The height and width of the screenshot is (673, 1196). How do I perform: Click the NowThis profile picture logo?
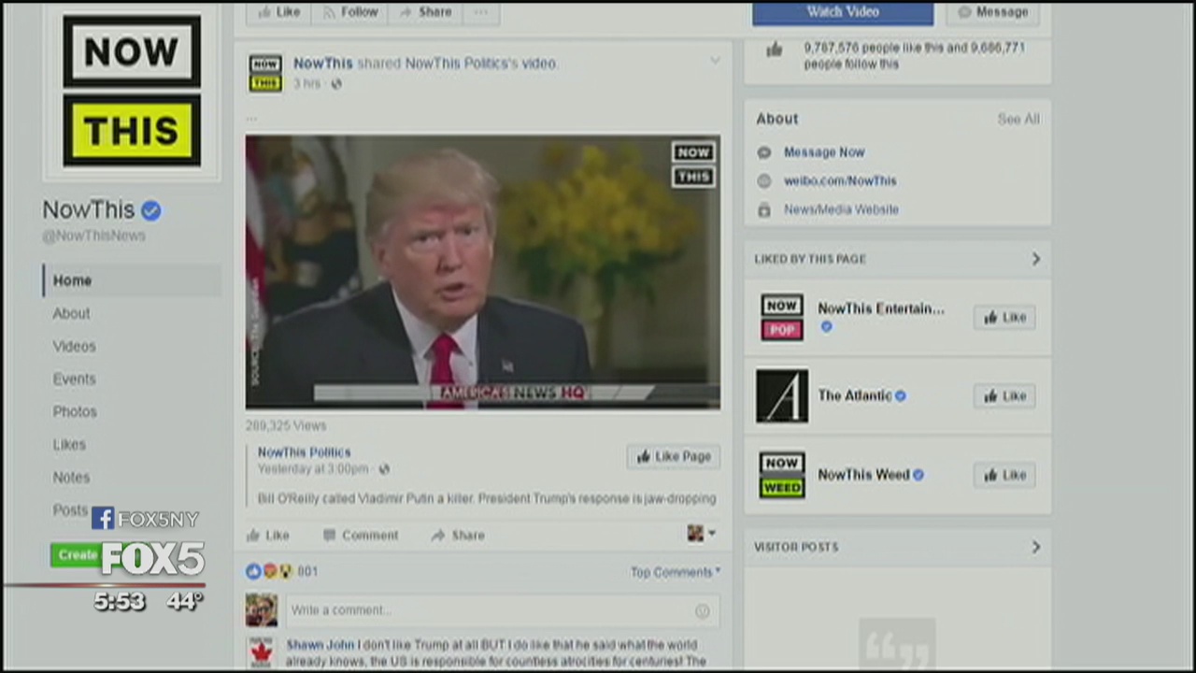(132, 91)
